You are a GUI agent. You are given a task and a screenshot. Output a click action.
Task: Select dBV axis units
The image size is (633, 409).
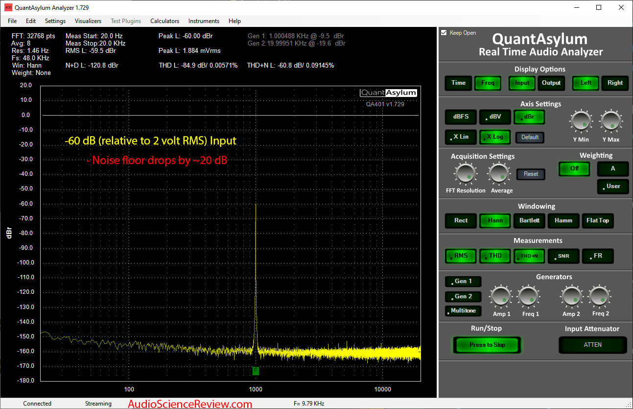click(x=495, y=117)
